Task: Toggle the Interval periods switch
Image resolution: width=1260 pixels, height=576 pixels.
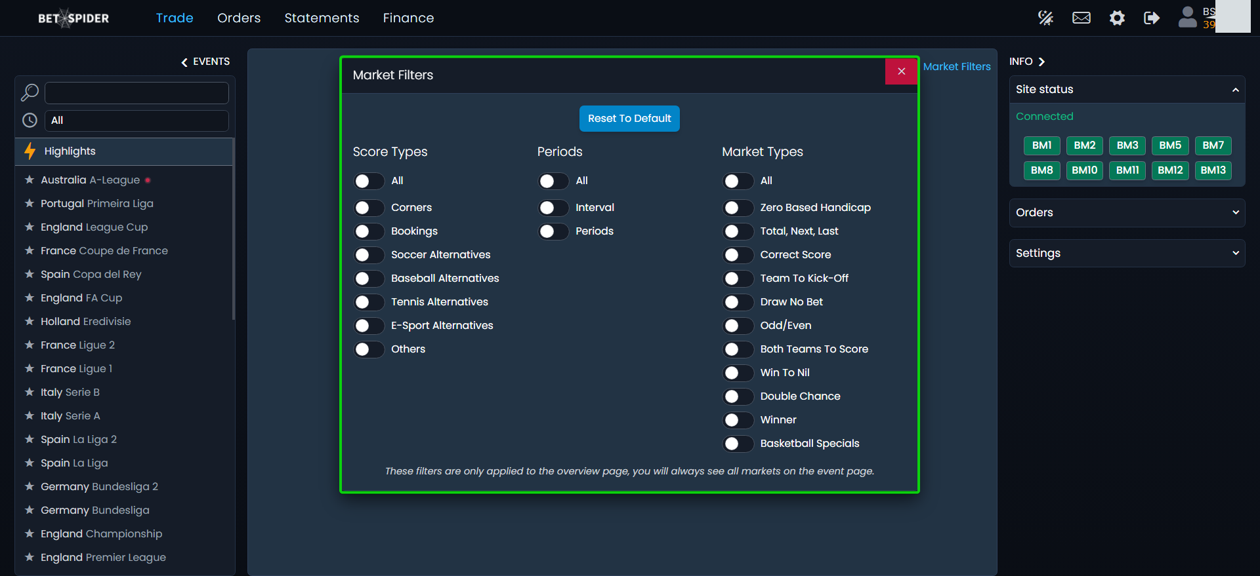Action: pyautogui.click(x=554, y=208)
